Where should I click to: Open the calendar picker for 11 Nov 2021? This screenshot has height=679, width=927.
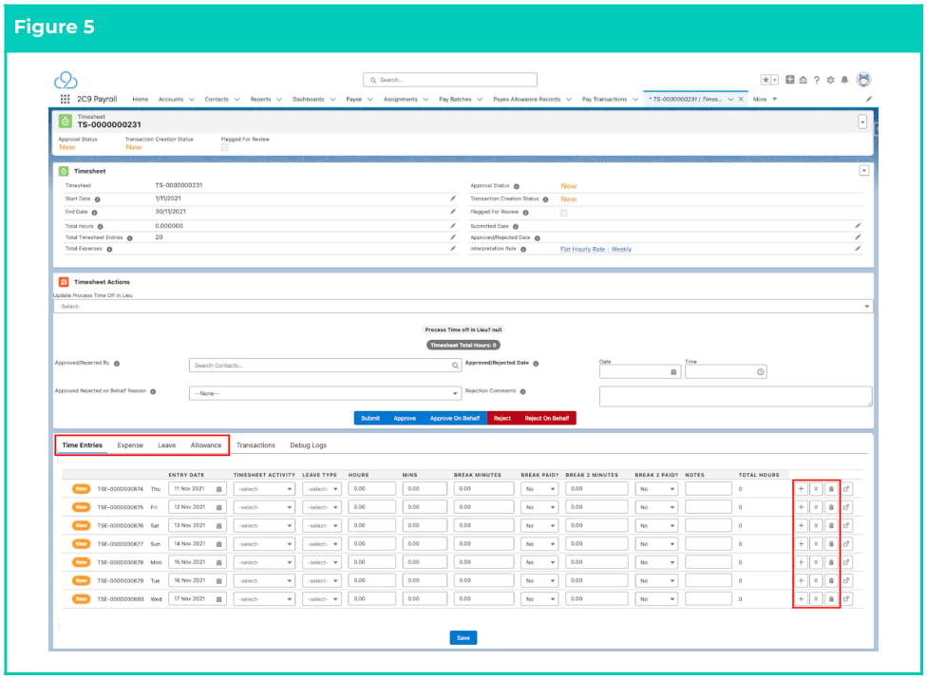pyautogui.click(x=218, y=489)
